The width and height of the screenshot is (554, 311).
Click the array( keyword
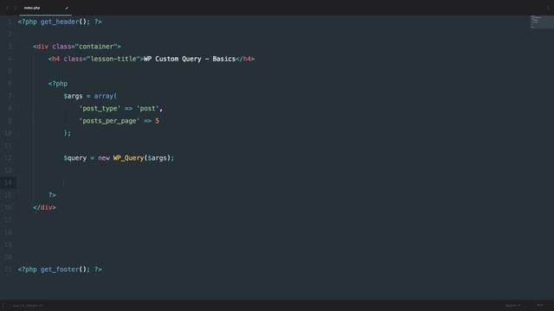coord(106,96)
